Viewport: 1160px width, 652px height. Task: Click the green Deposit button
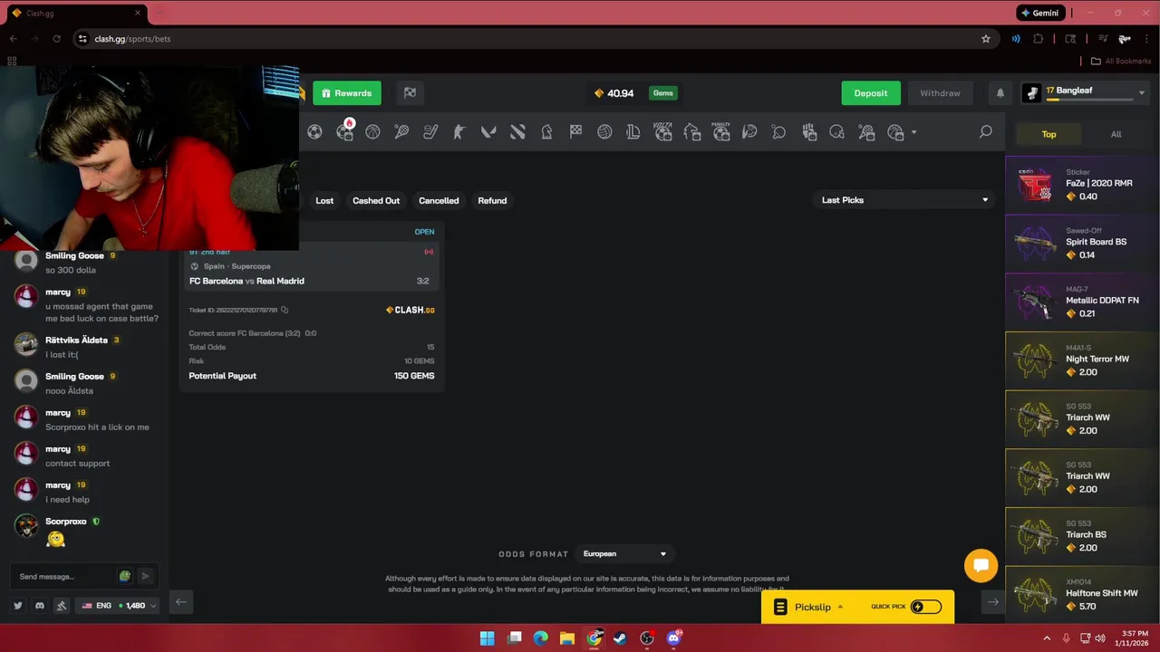coord(871,93)
